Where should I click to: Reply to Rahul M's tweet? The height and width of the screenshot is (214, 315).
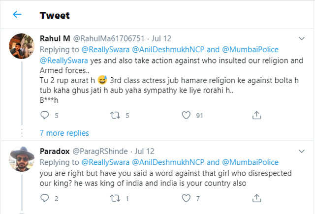tap(45, 116)
